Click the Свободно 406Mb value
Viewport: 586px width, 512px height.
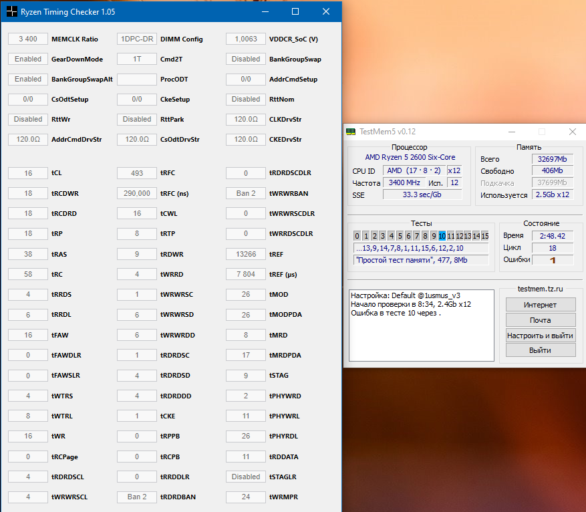click(x=553, y=170)
